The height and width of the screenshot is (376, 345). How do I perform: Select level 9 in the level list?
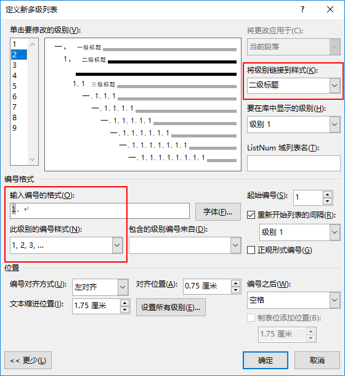[19, 128]
